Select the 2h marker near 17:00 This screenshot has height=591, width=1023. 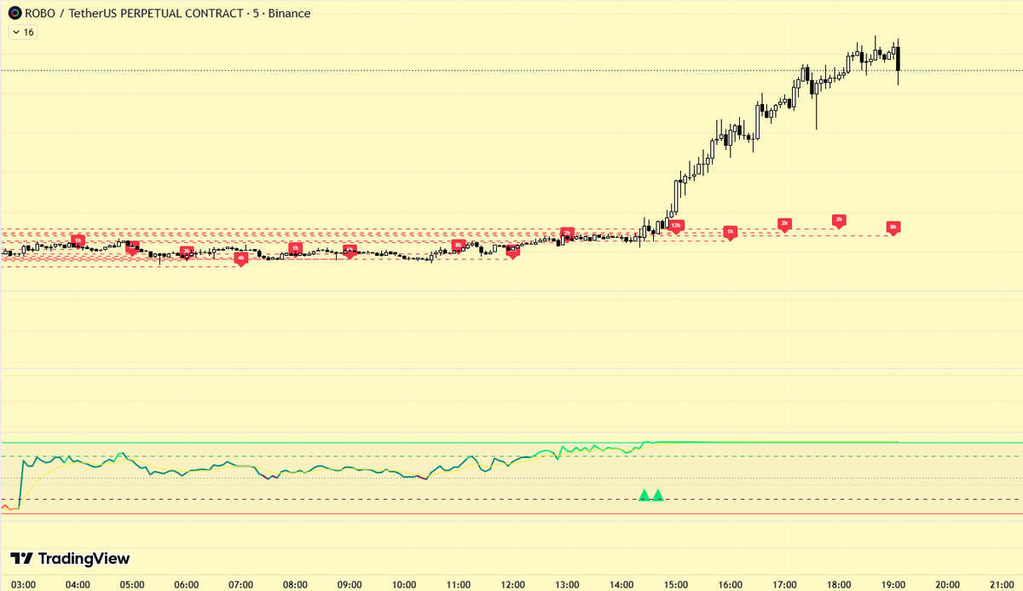(x=784, y=224)
